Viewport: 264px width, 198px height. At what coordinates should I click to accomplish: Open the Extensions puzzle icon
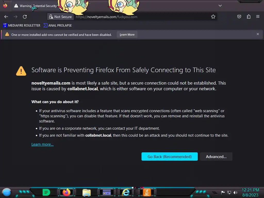coord(249,16)
